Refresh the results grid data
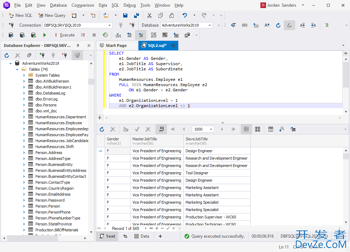350x252 pixels. 102,129
